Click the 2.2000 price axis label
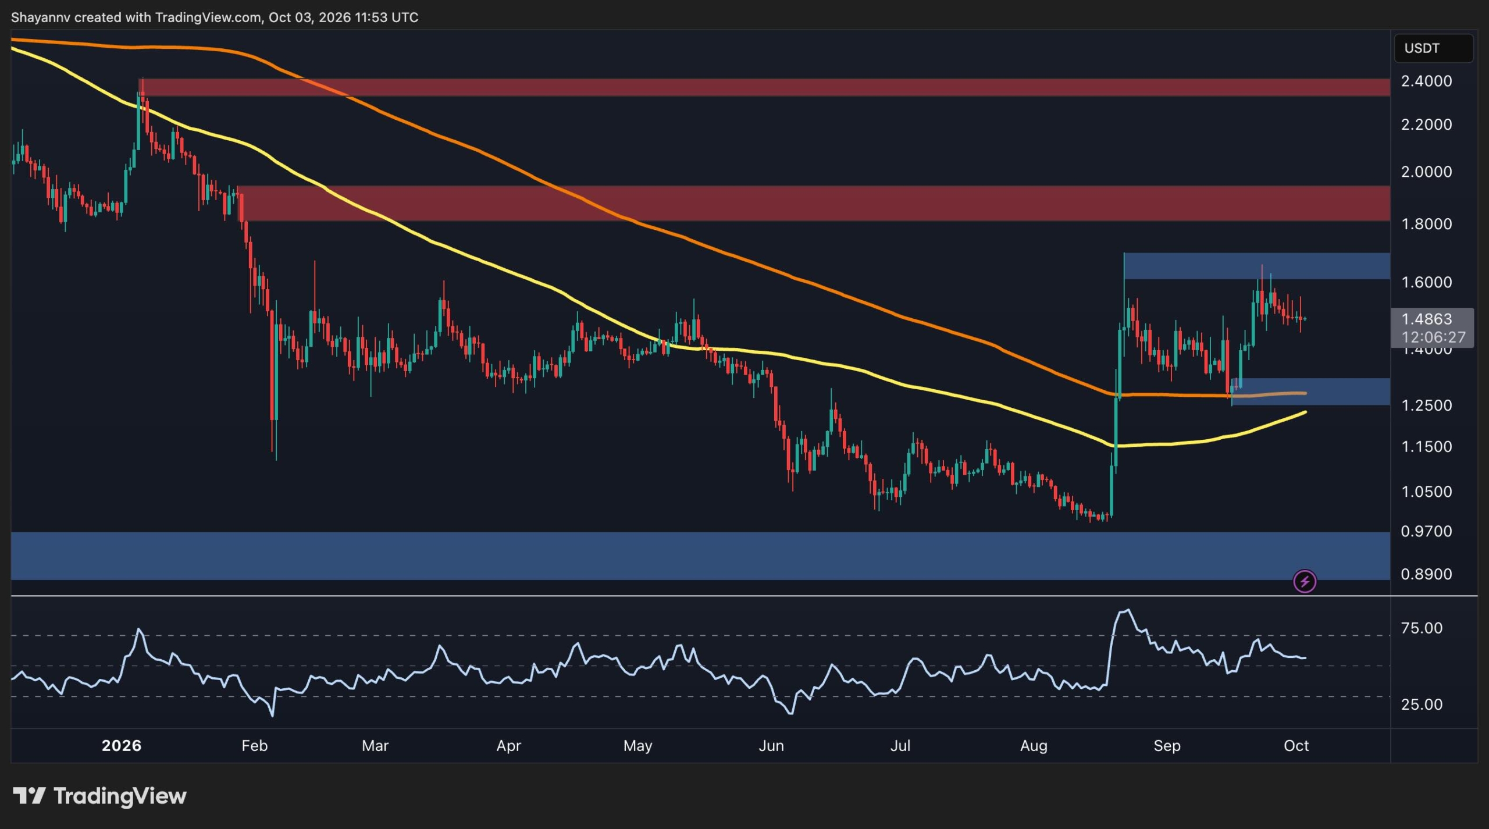This screenshot has height=829, width=1489. (x=1427, y=124)
